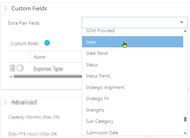Pick Status in the field list
Image resolution: width=190 pixels, height=138 pixels.
[x=92, y=65]
